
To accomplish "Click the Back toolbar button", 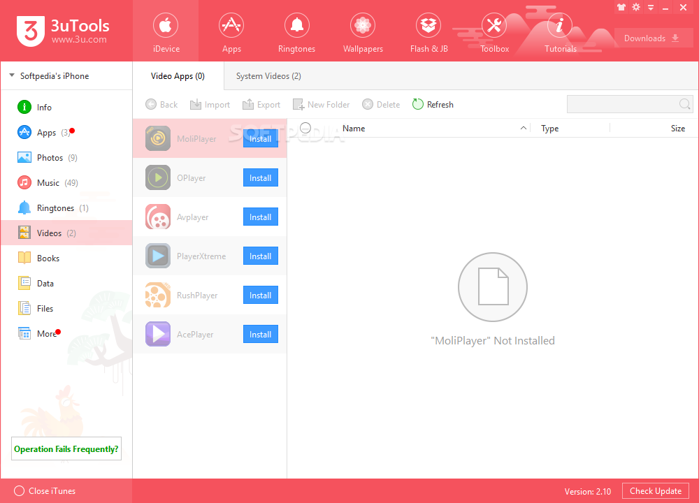I will coord(161,104).
